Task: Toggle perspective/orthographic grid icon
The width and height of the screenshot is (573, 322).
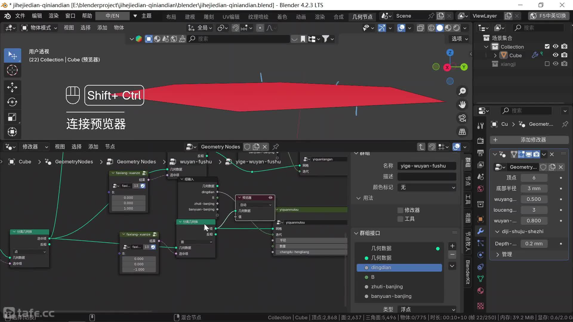Action: (462, 132)
